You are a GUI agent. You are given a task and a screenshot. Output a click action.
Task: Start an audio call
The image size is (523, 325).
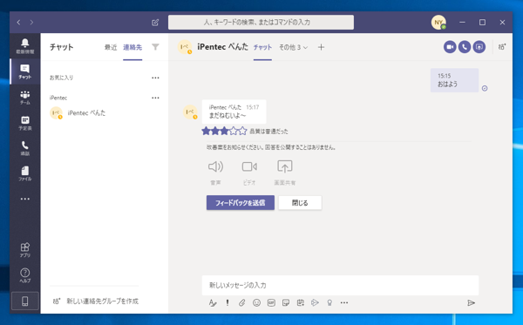tap(465, 47)
